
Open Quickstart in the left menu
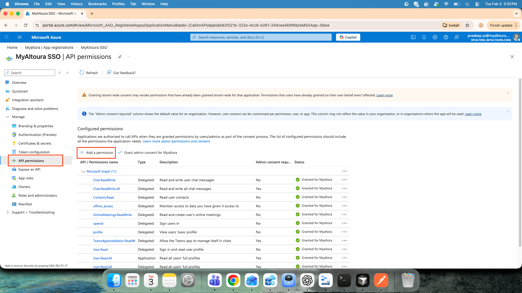(20, 91)
